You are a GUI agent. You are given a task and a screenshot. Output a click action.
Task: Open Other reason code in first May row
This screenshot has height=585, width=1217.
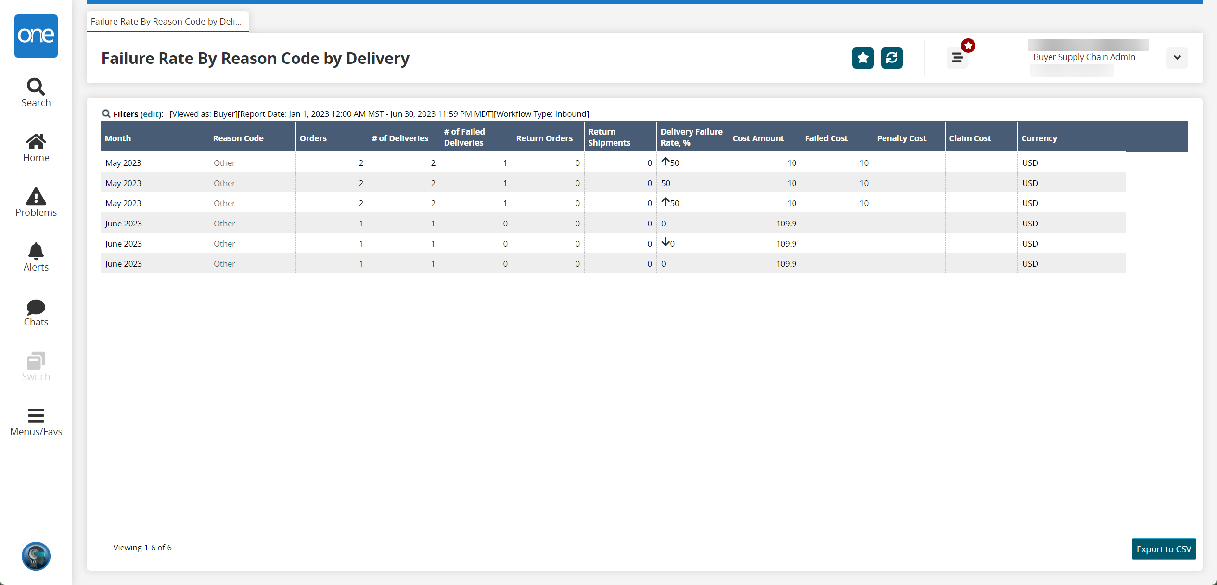224,163
